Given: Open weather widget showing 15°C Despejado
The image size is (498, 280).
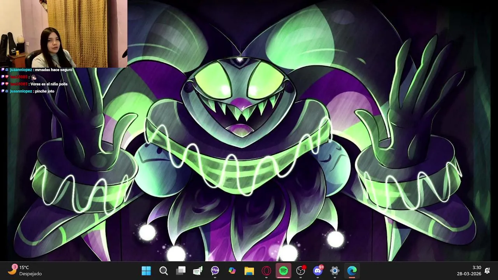Looking at the screenshot, I should pyautogui.click(x=25, y=271).
